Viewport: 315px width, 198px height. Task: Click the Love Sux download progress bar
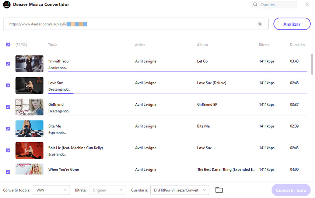tap(178, 93)
